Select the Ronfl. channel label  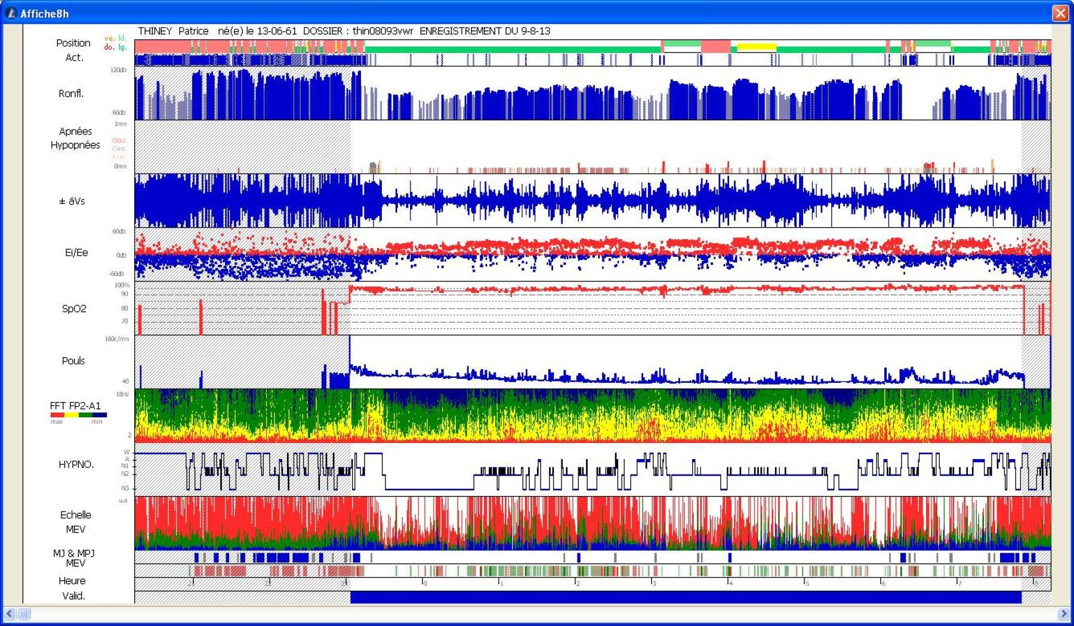[x=71, y=94]
